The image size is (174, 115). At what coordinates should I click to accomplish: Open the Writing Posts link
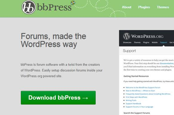[x=131, y=100]
